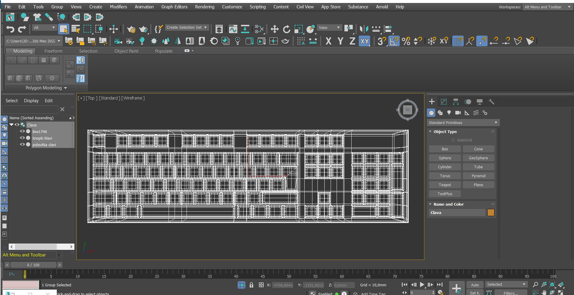574x295 pixels.
Task: Open the Graph Editors menu
Action: click(x=174, y=7)
